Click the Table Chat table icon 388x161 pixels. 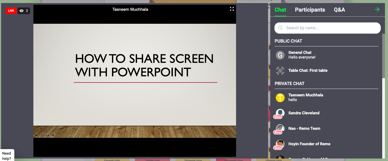click(x=280, y=70)
